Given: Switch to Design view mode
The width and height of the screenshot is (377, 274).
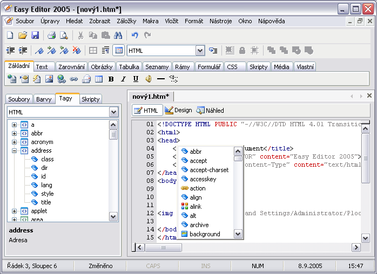Looking at the screenshot, I should click(178, 110).
